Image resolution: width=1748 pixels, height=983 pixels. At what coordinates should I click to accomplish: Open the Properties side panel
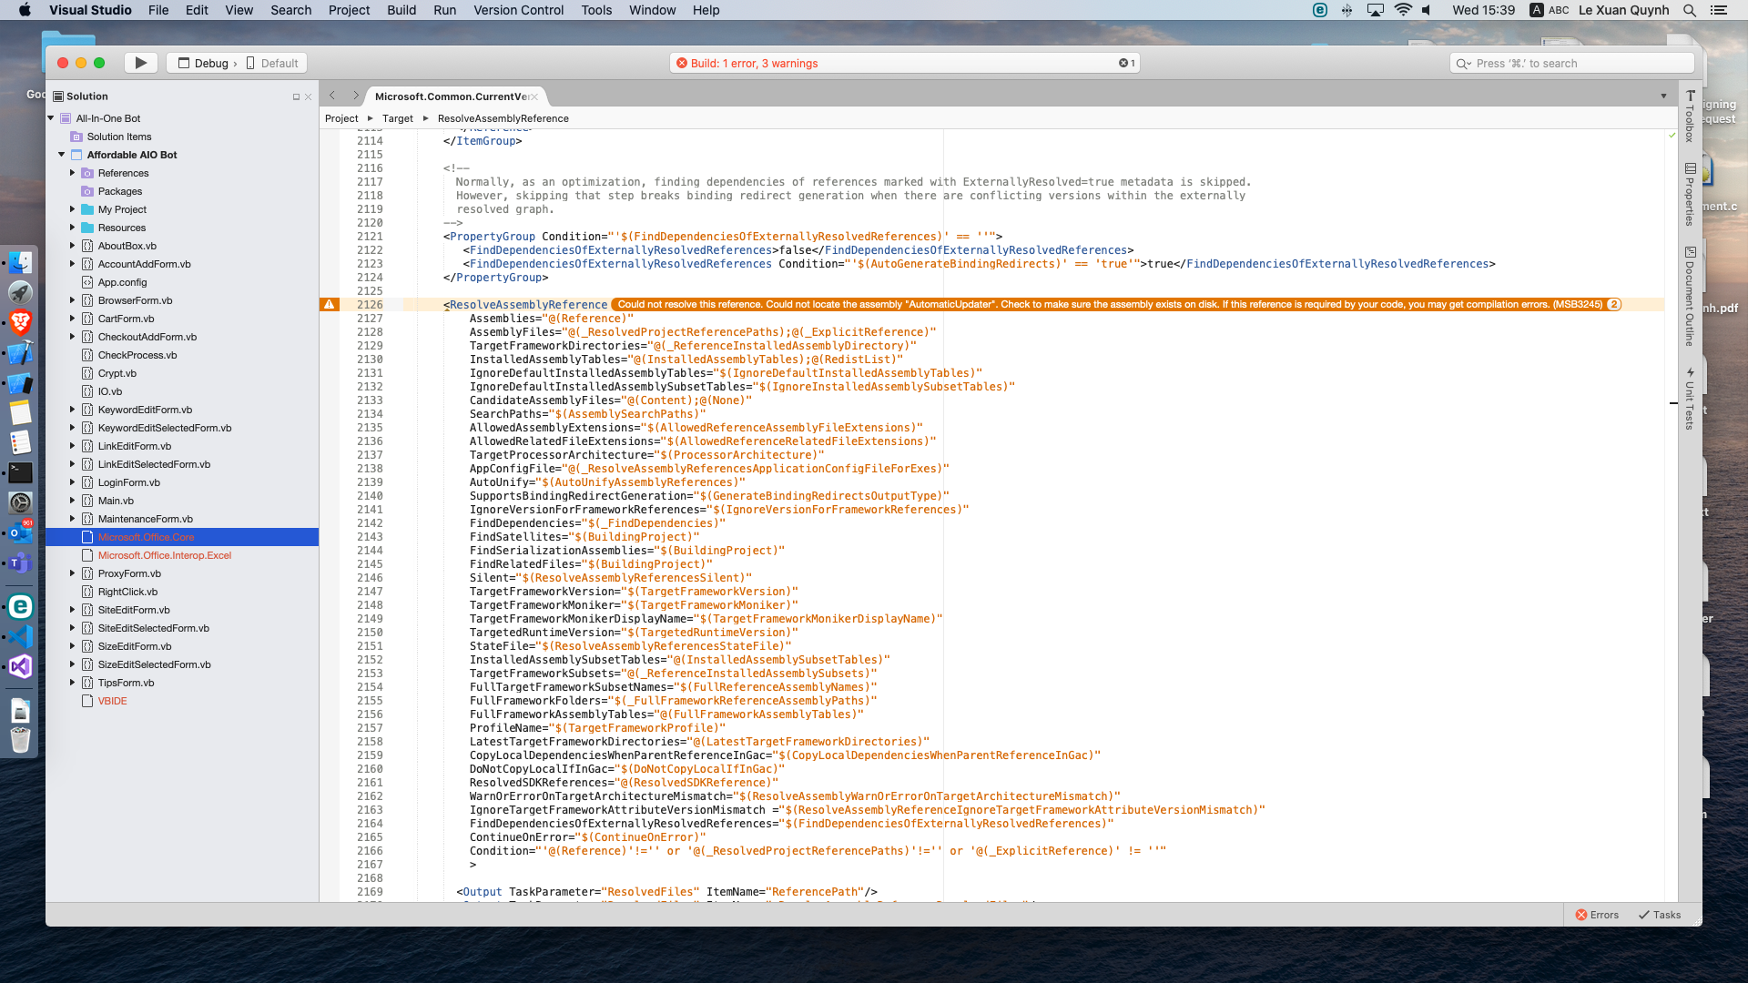click(1690, 194)
